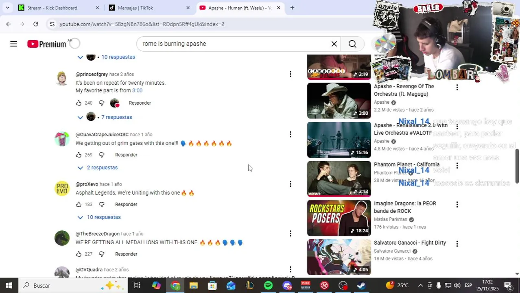This screenshot has height=293, width=520.
Task: Like the TheBreezeDragon comment
Action: point(79,254)
